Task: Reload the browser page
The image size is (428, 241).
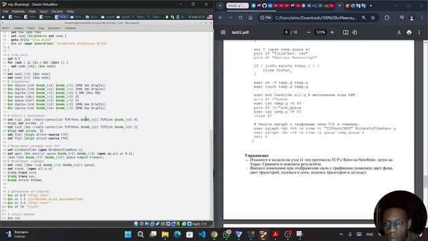Action: pyautogui.click(x=240, y=17)
